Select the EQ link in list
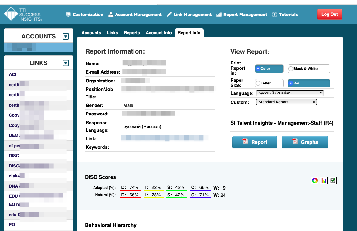The width and height of the screenshot is (357, 231). 39,225
